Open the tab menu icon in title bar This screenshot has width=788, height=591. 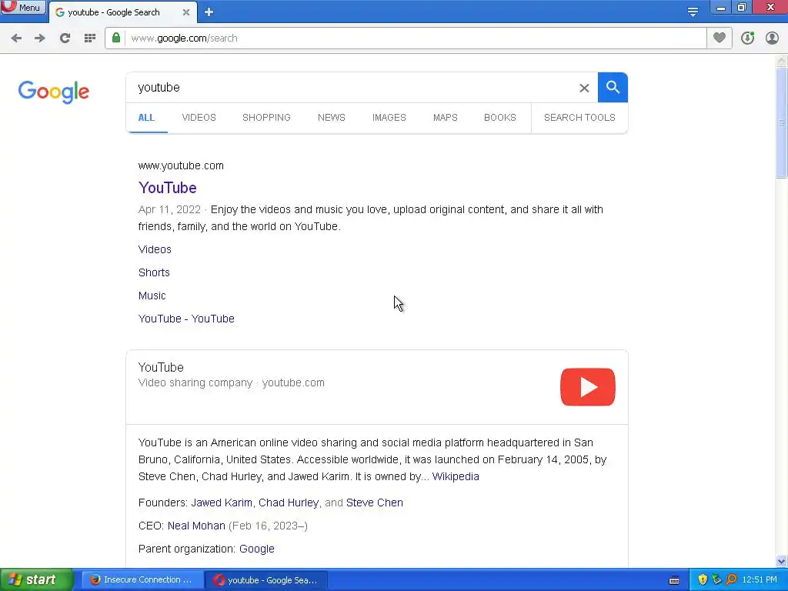[x=693, y=12]
